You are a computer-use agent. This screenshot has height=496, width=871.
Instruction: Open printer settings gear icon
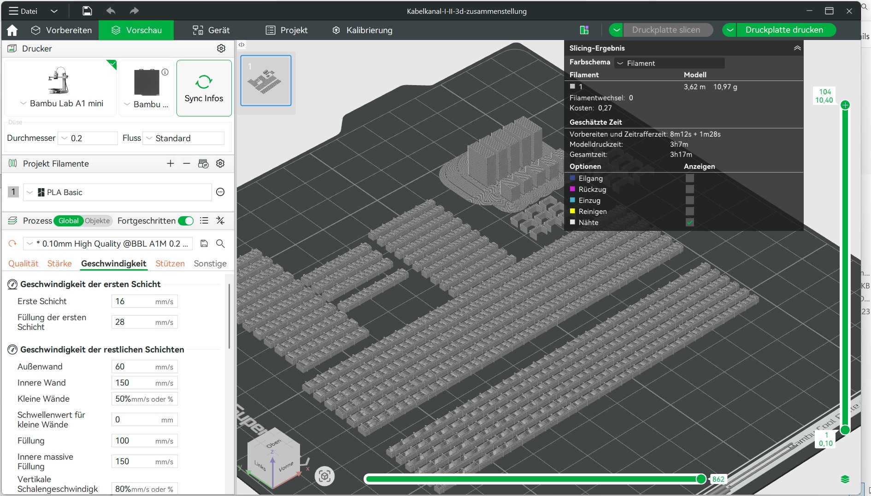(221, 48)
